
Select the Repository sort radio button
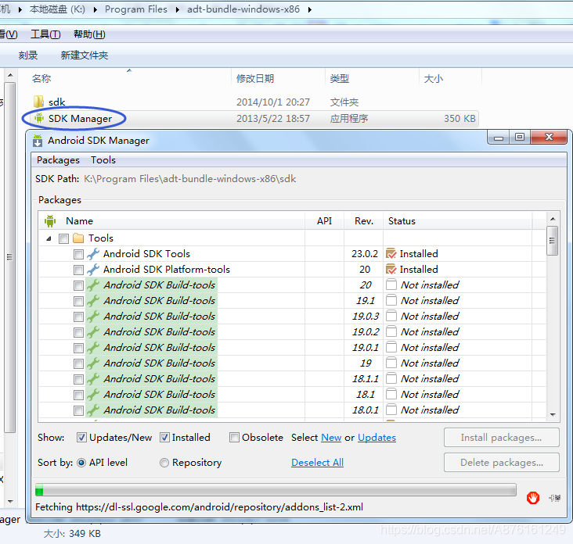[x=164, y=463]
